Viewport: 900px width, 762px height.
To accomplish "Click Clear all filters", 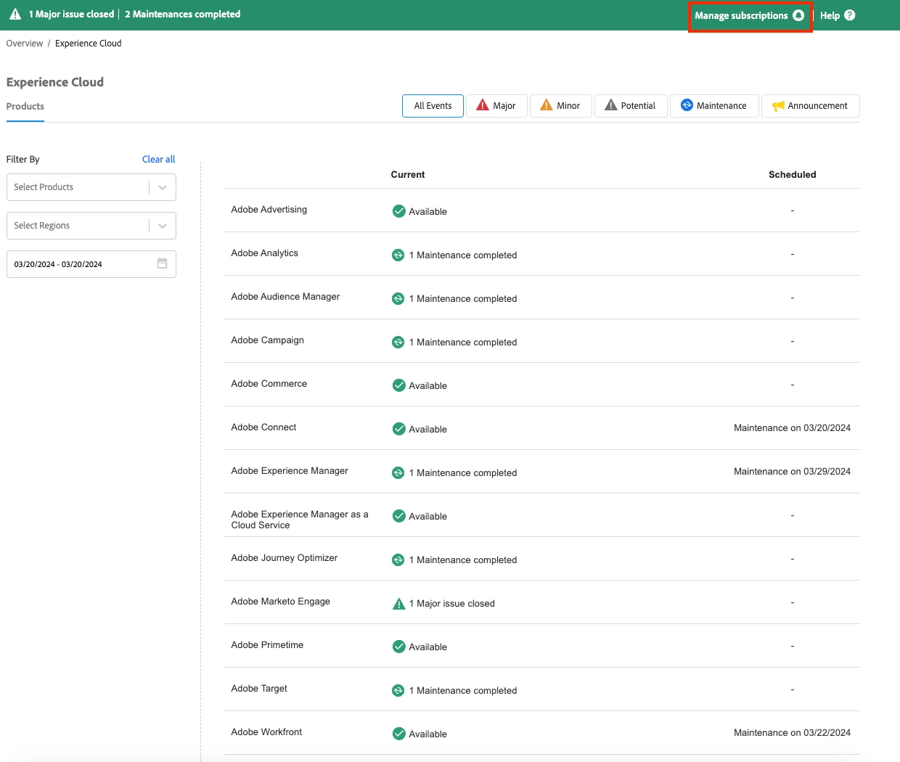I will pyautogui.click(x=158, y=160).
